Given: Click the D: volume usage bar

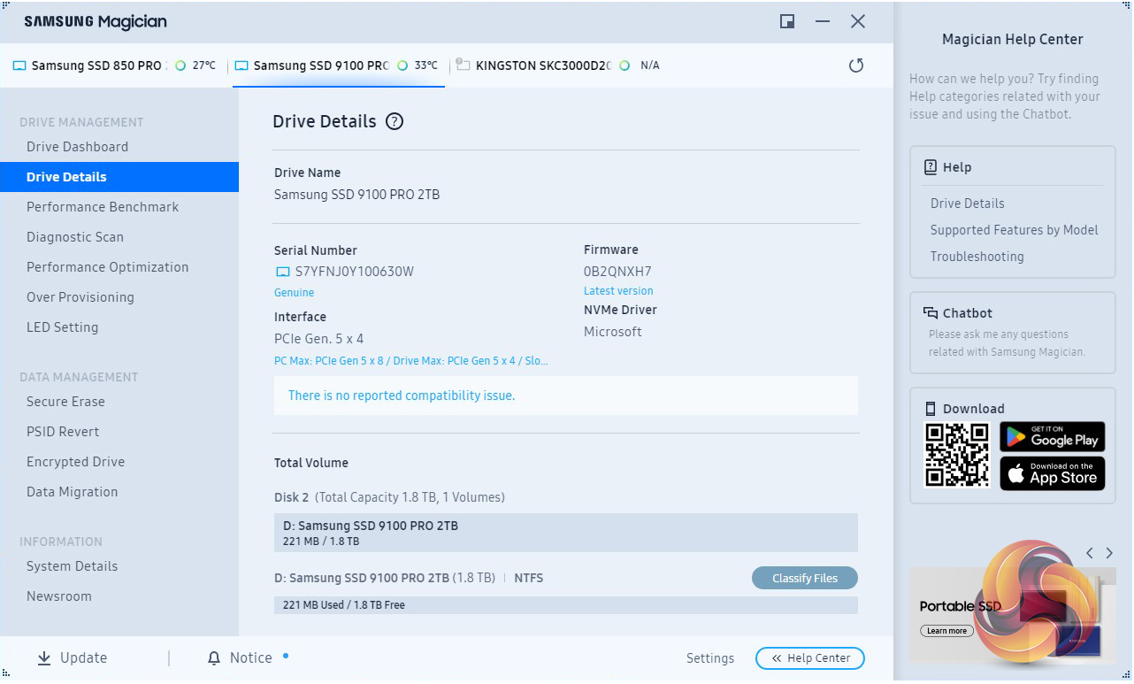Looking at the screenshot, I should (x=565, y=605).
